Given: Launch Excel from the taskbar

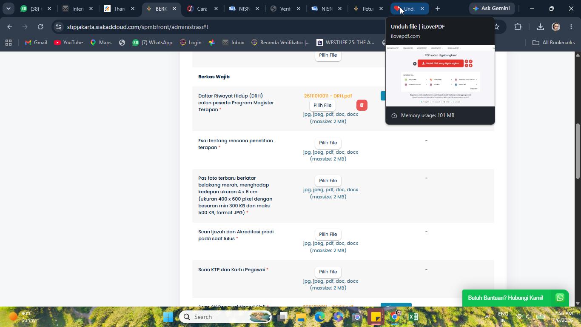Looking at the screenshot, I should point(413,317).
